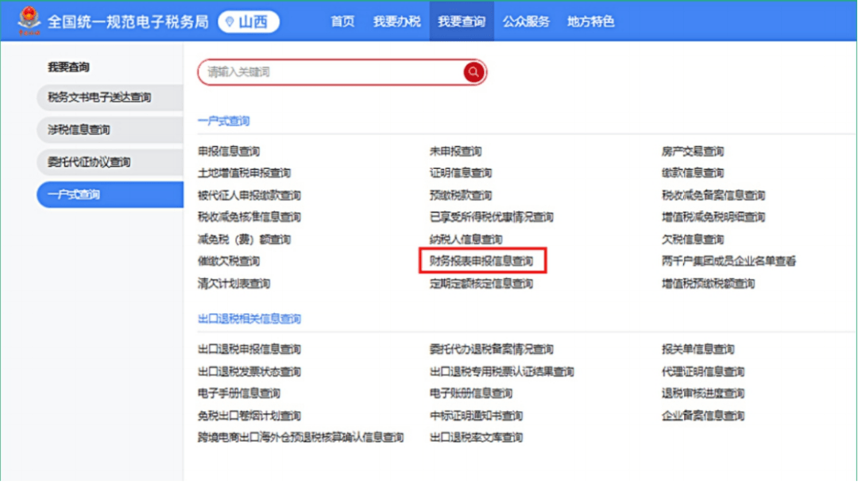Viewport: 858px width, 484px height.
Task: Open the 出口退税率文库查询 link
Action: click(x=476, y=437)
